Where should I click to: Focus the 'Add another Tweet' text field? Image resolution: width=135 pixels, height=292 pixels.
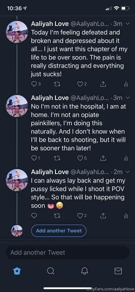67,253
